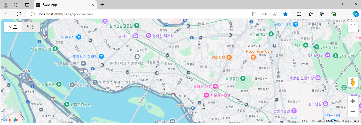Screen dimensions: 361x125
Task: Open 약관 terms link
Action: click(356, 121)
